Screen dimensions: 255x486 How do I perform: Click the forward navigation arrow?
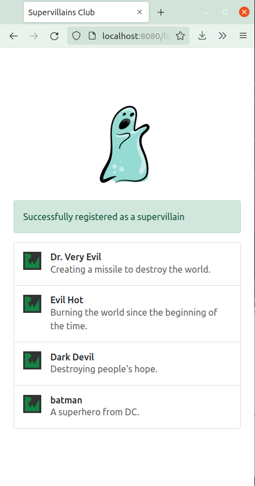pyautogui.click(x=34, y=36)
